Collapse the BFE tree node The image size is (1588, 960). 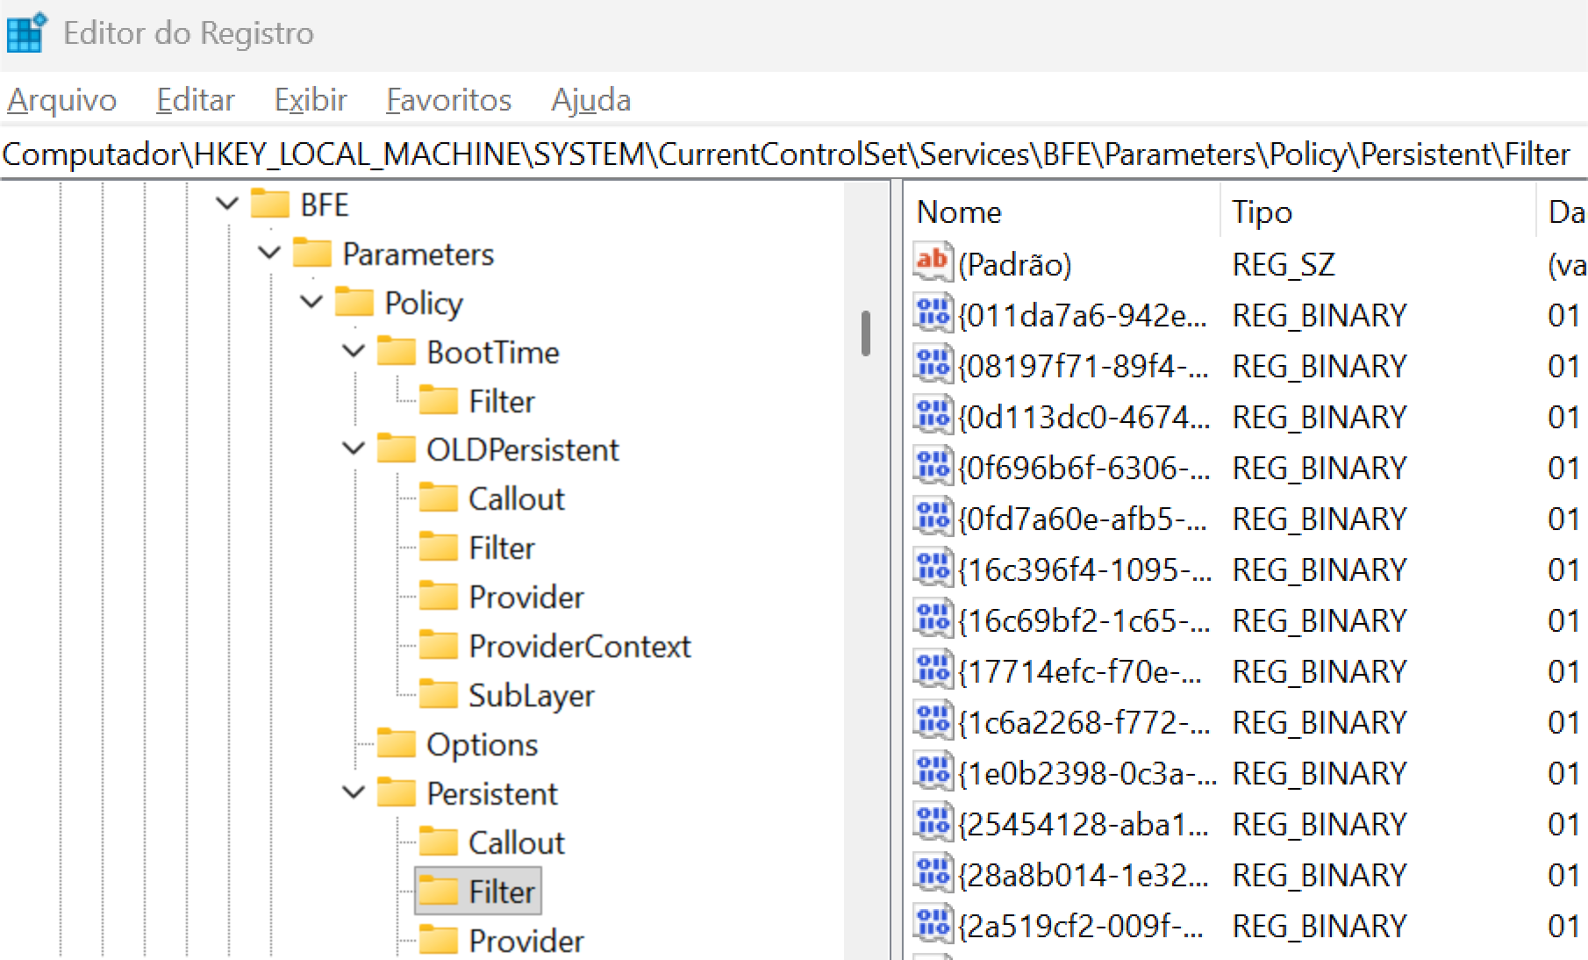pos(227,204)
